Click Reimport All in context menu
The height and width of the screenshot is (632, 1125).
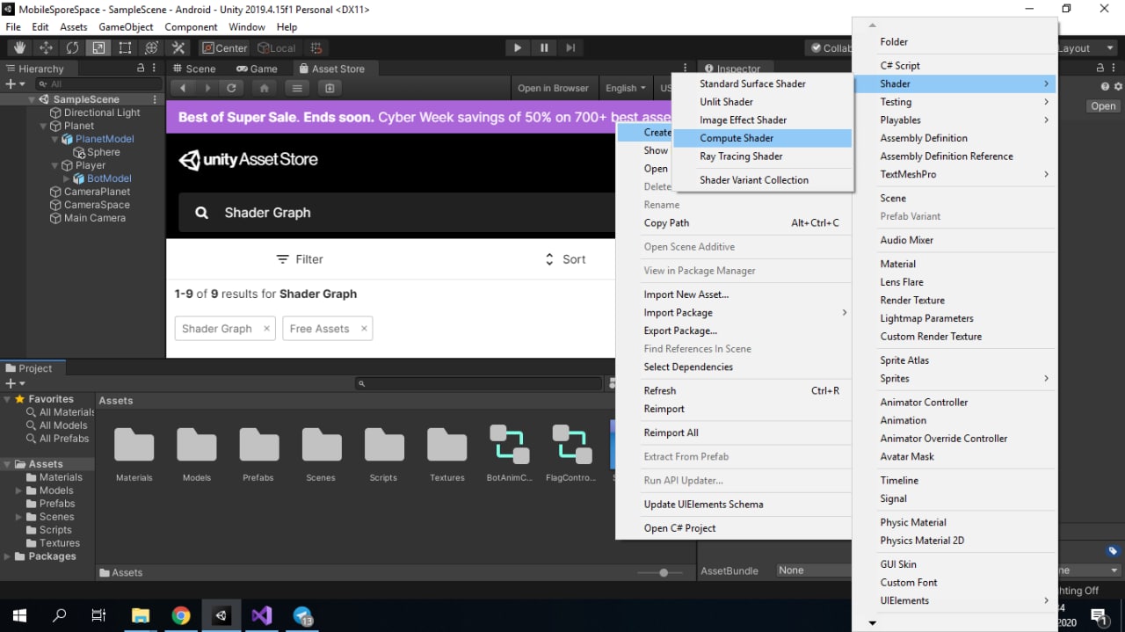point(734,432)
